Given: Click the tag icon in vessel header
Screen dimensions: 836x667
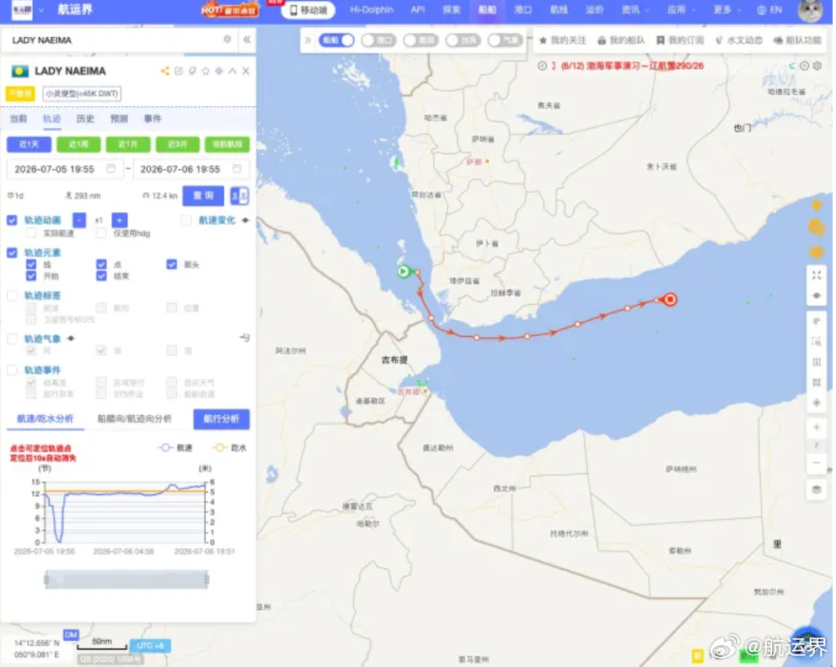Looking at the screenshot, I should (x=192, y=71).
